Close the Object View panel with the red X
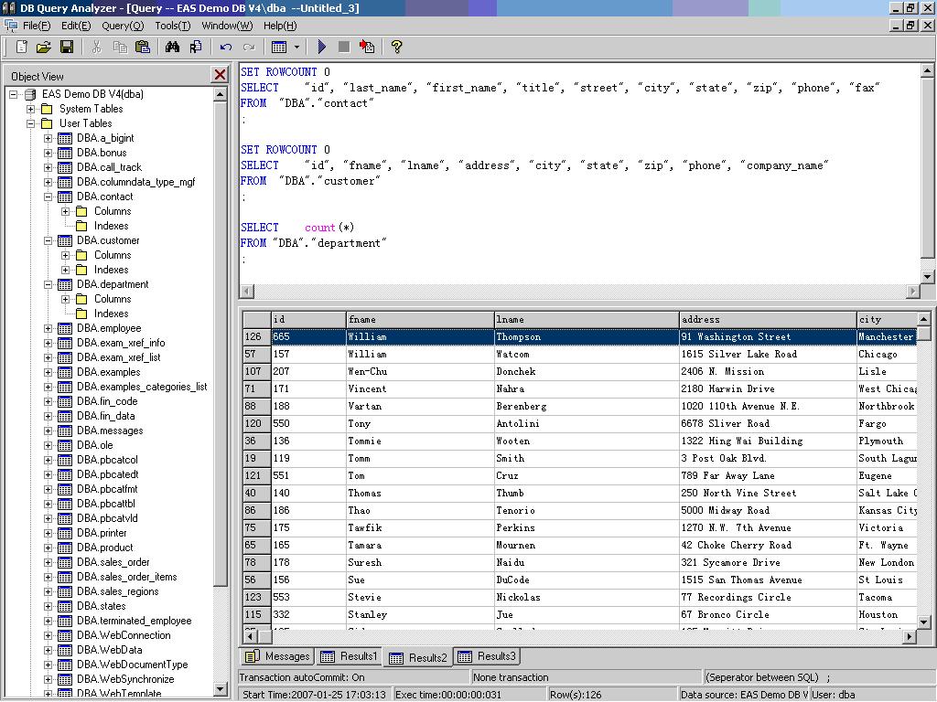The height and width of the screenshot is (702, 937). (x=220, y=75)
